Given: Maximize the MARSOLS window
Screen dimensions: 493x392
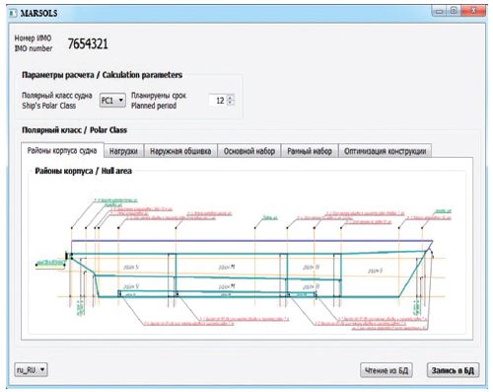Looking at the screenshot, I should (x=454, y=11).
